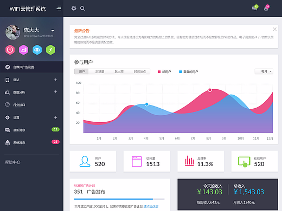Toggle 新用户 legend red swatch
This screenshot has height=211, width=282.
(x=159, y=72)
